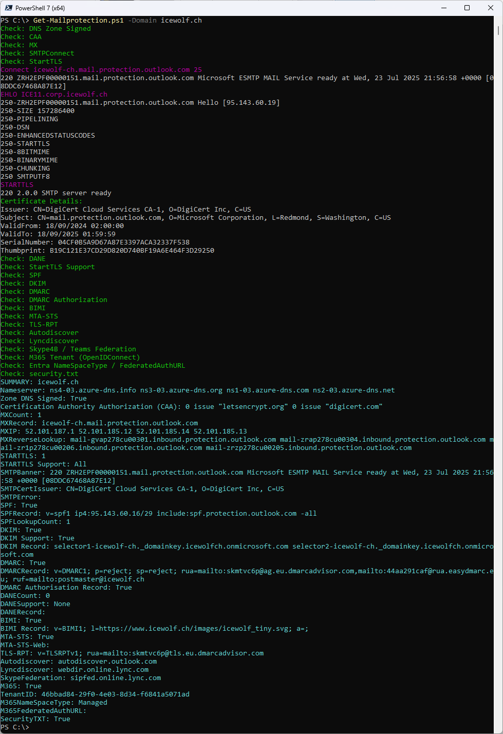The image size is (503, 734).
Task: Click the 'SMTPCertIssuer:' line
Action: [142, 489]
